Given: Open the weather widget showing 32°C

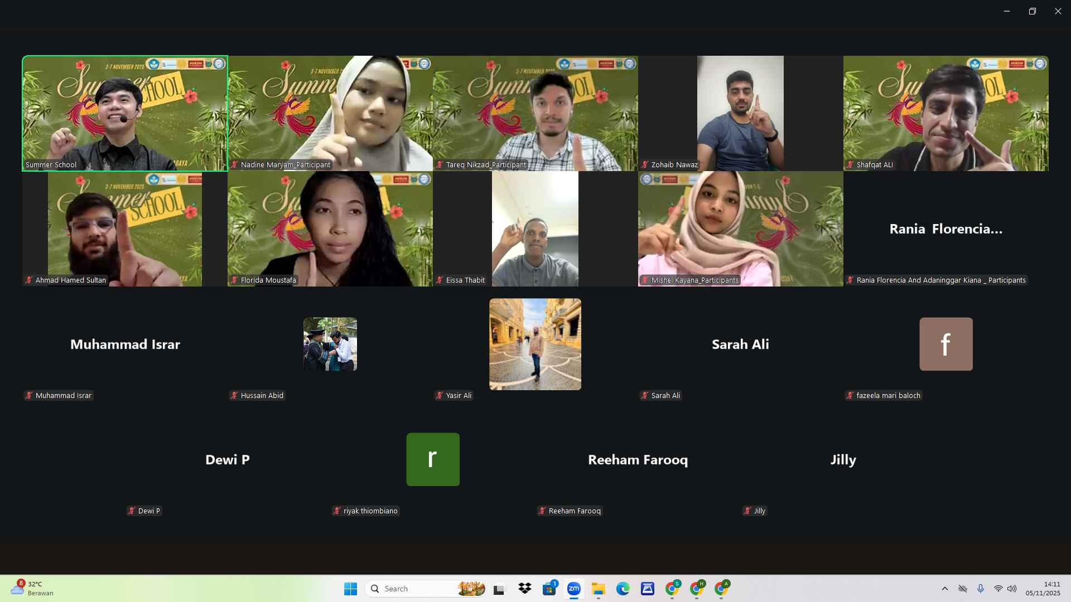Looking at the screenshot, I should [x=32, y=589].
